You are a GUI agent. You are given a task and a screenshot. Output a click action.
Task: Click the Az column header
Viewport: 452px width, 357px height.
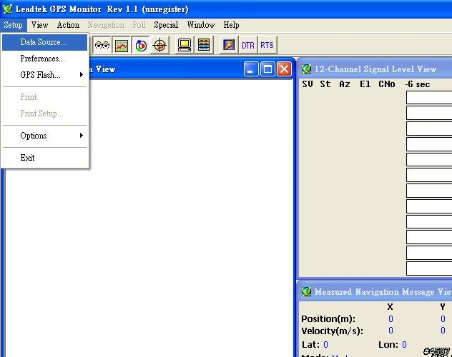click(345, 84)
